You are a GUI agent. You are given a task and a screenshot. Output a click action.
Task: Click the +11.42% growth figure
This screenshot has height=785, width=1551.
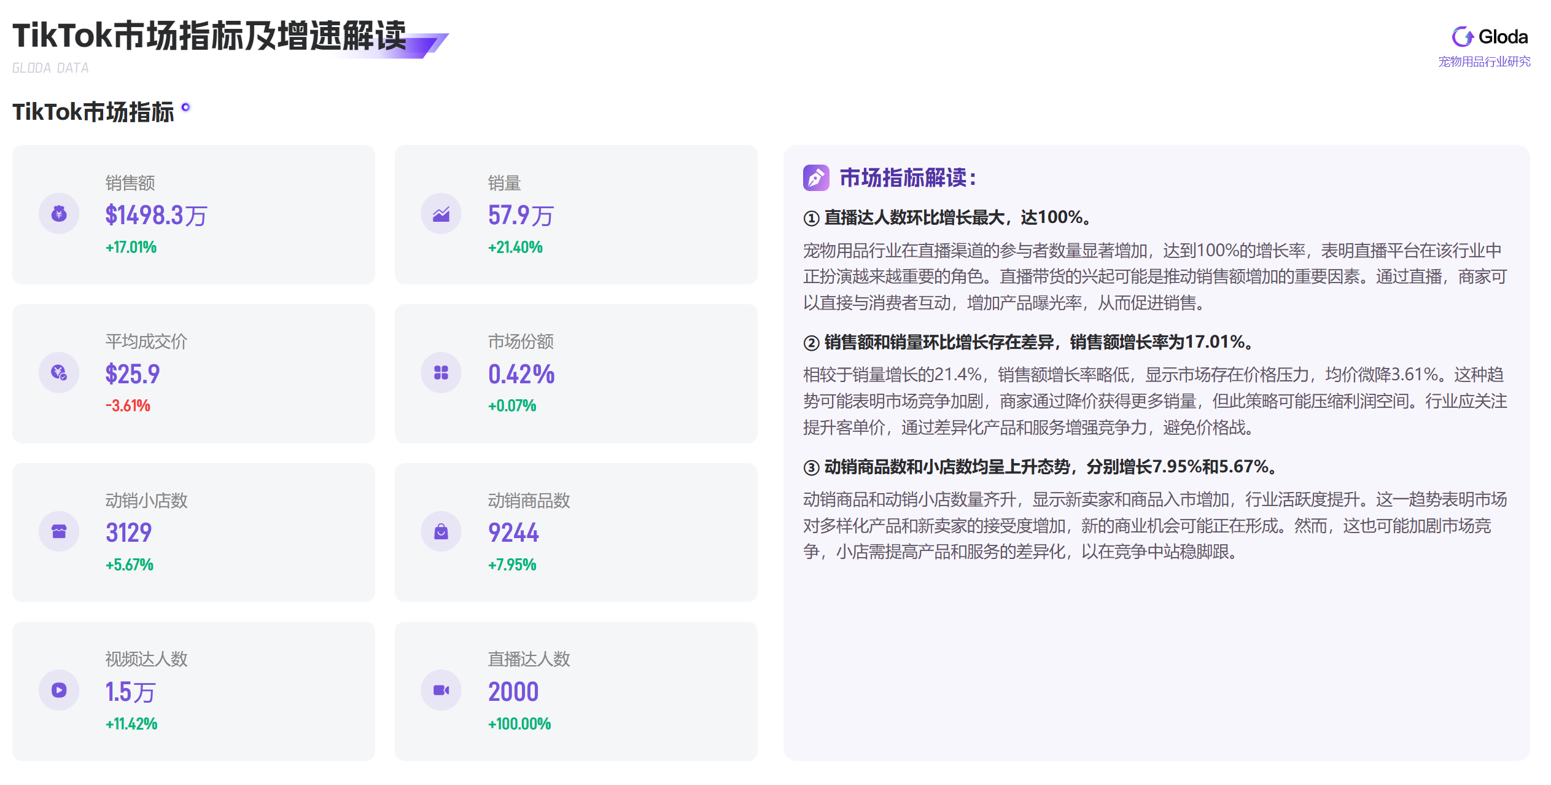point(131,724)
